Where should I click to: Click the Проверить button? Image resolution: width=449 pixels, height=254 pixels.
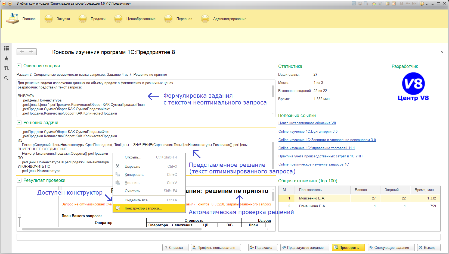348,247
